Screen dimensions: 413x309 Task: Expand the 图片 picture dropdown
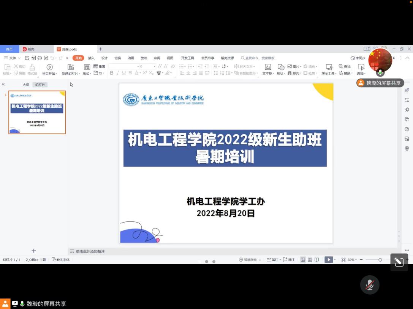300,66
